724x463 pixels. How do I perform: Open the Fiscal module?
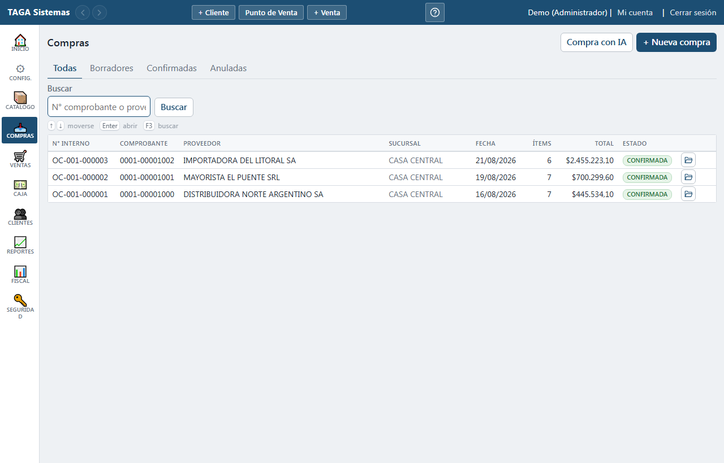20,275
